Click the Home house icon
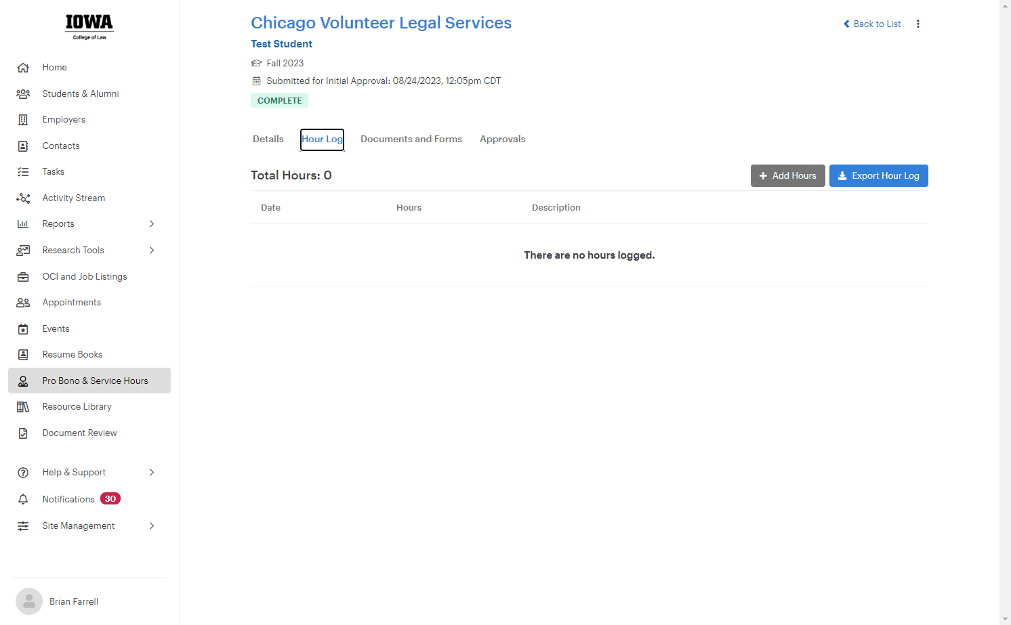 click(23, 68)
